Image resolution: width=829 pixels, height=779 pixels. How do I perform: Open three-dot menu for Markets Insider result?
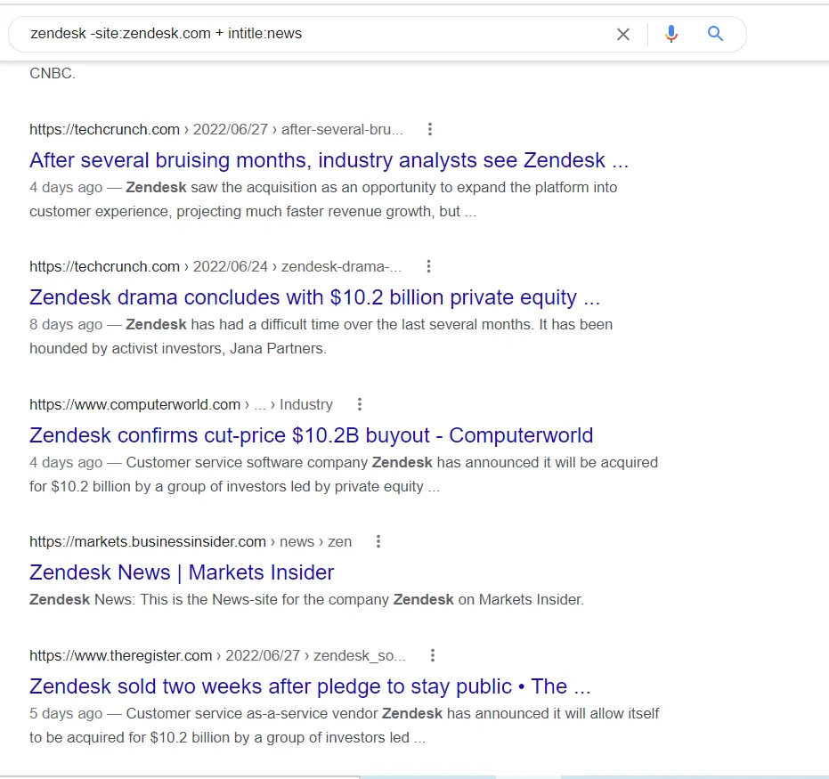tap(378, 541)
